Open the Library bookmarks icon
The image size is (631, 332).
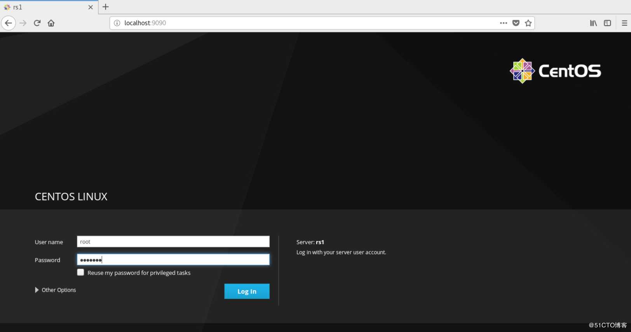pyautogui.click(x=593, y=23)
